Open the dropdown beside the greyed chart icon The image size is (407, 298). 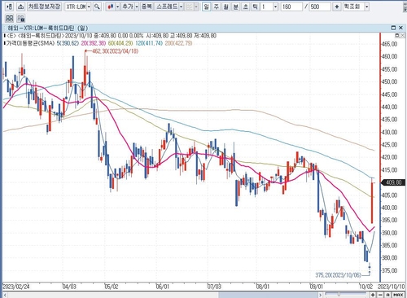196,7
